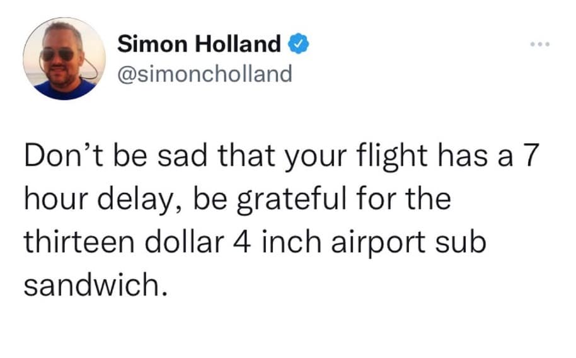The height and width of the screenshot is (358, 576).
Task: Click the Simon Holland display name
Action: pyautogui.click(x=200, y=44)
